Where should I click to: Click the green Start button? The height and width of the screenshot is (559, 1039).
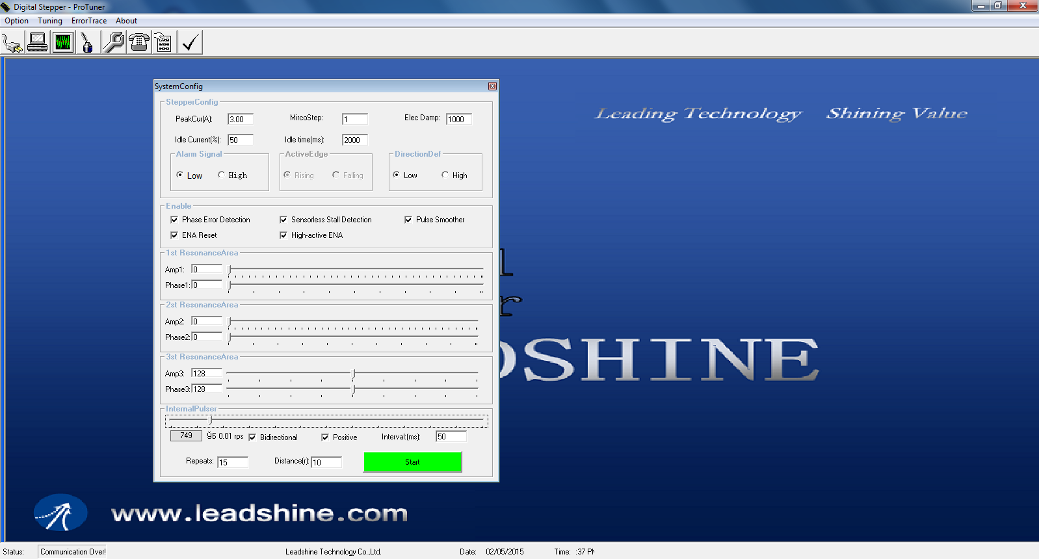[413, 462]
